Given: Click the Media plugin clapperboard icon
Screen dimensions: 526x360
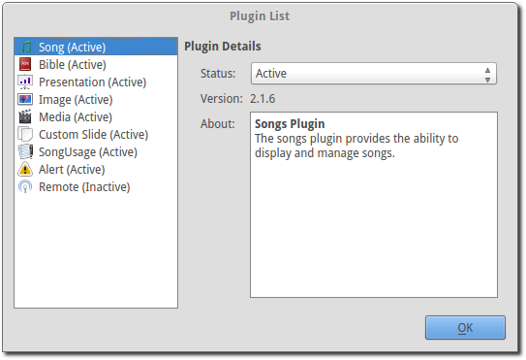Looking at the screenshot, I should point(25,116).
